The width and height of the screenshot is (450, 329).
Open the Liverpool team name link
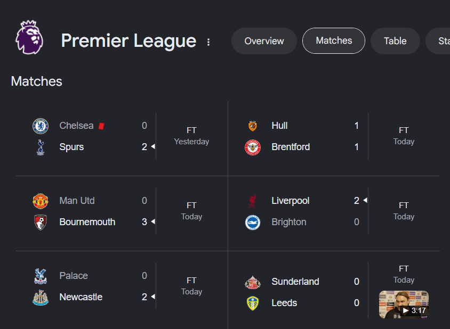tap(291, 201)
